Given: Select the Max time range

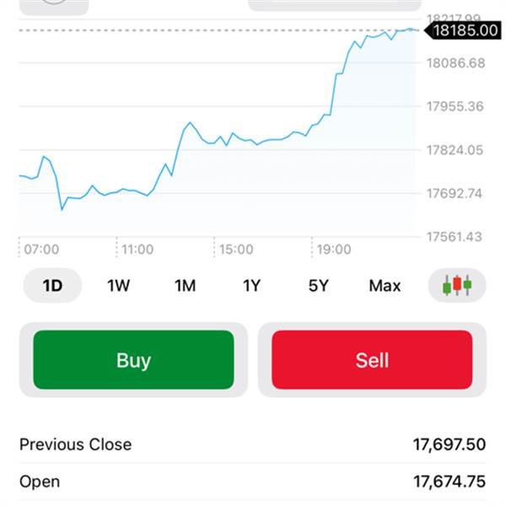Looking at the screenshot, I should click(385, 286).
